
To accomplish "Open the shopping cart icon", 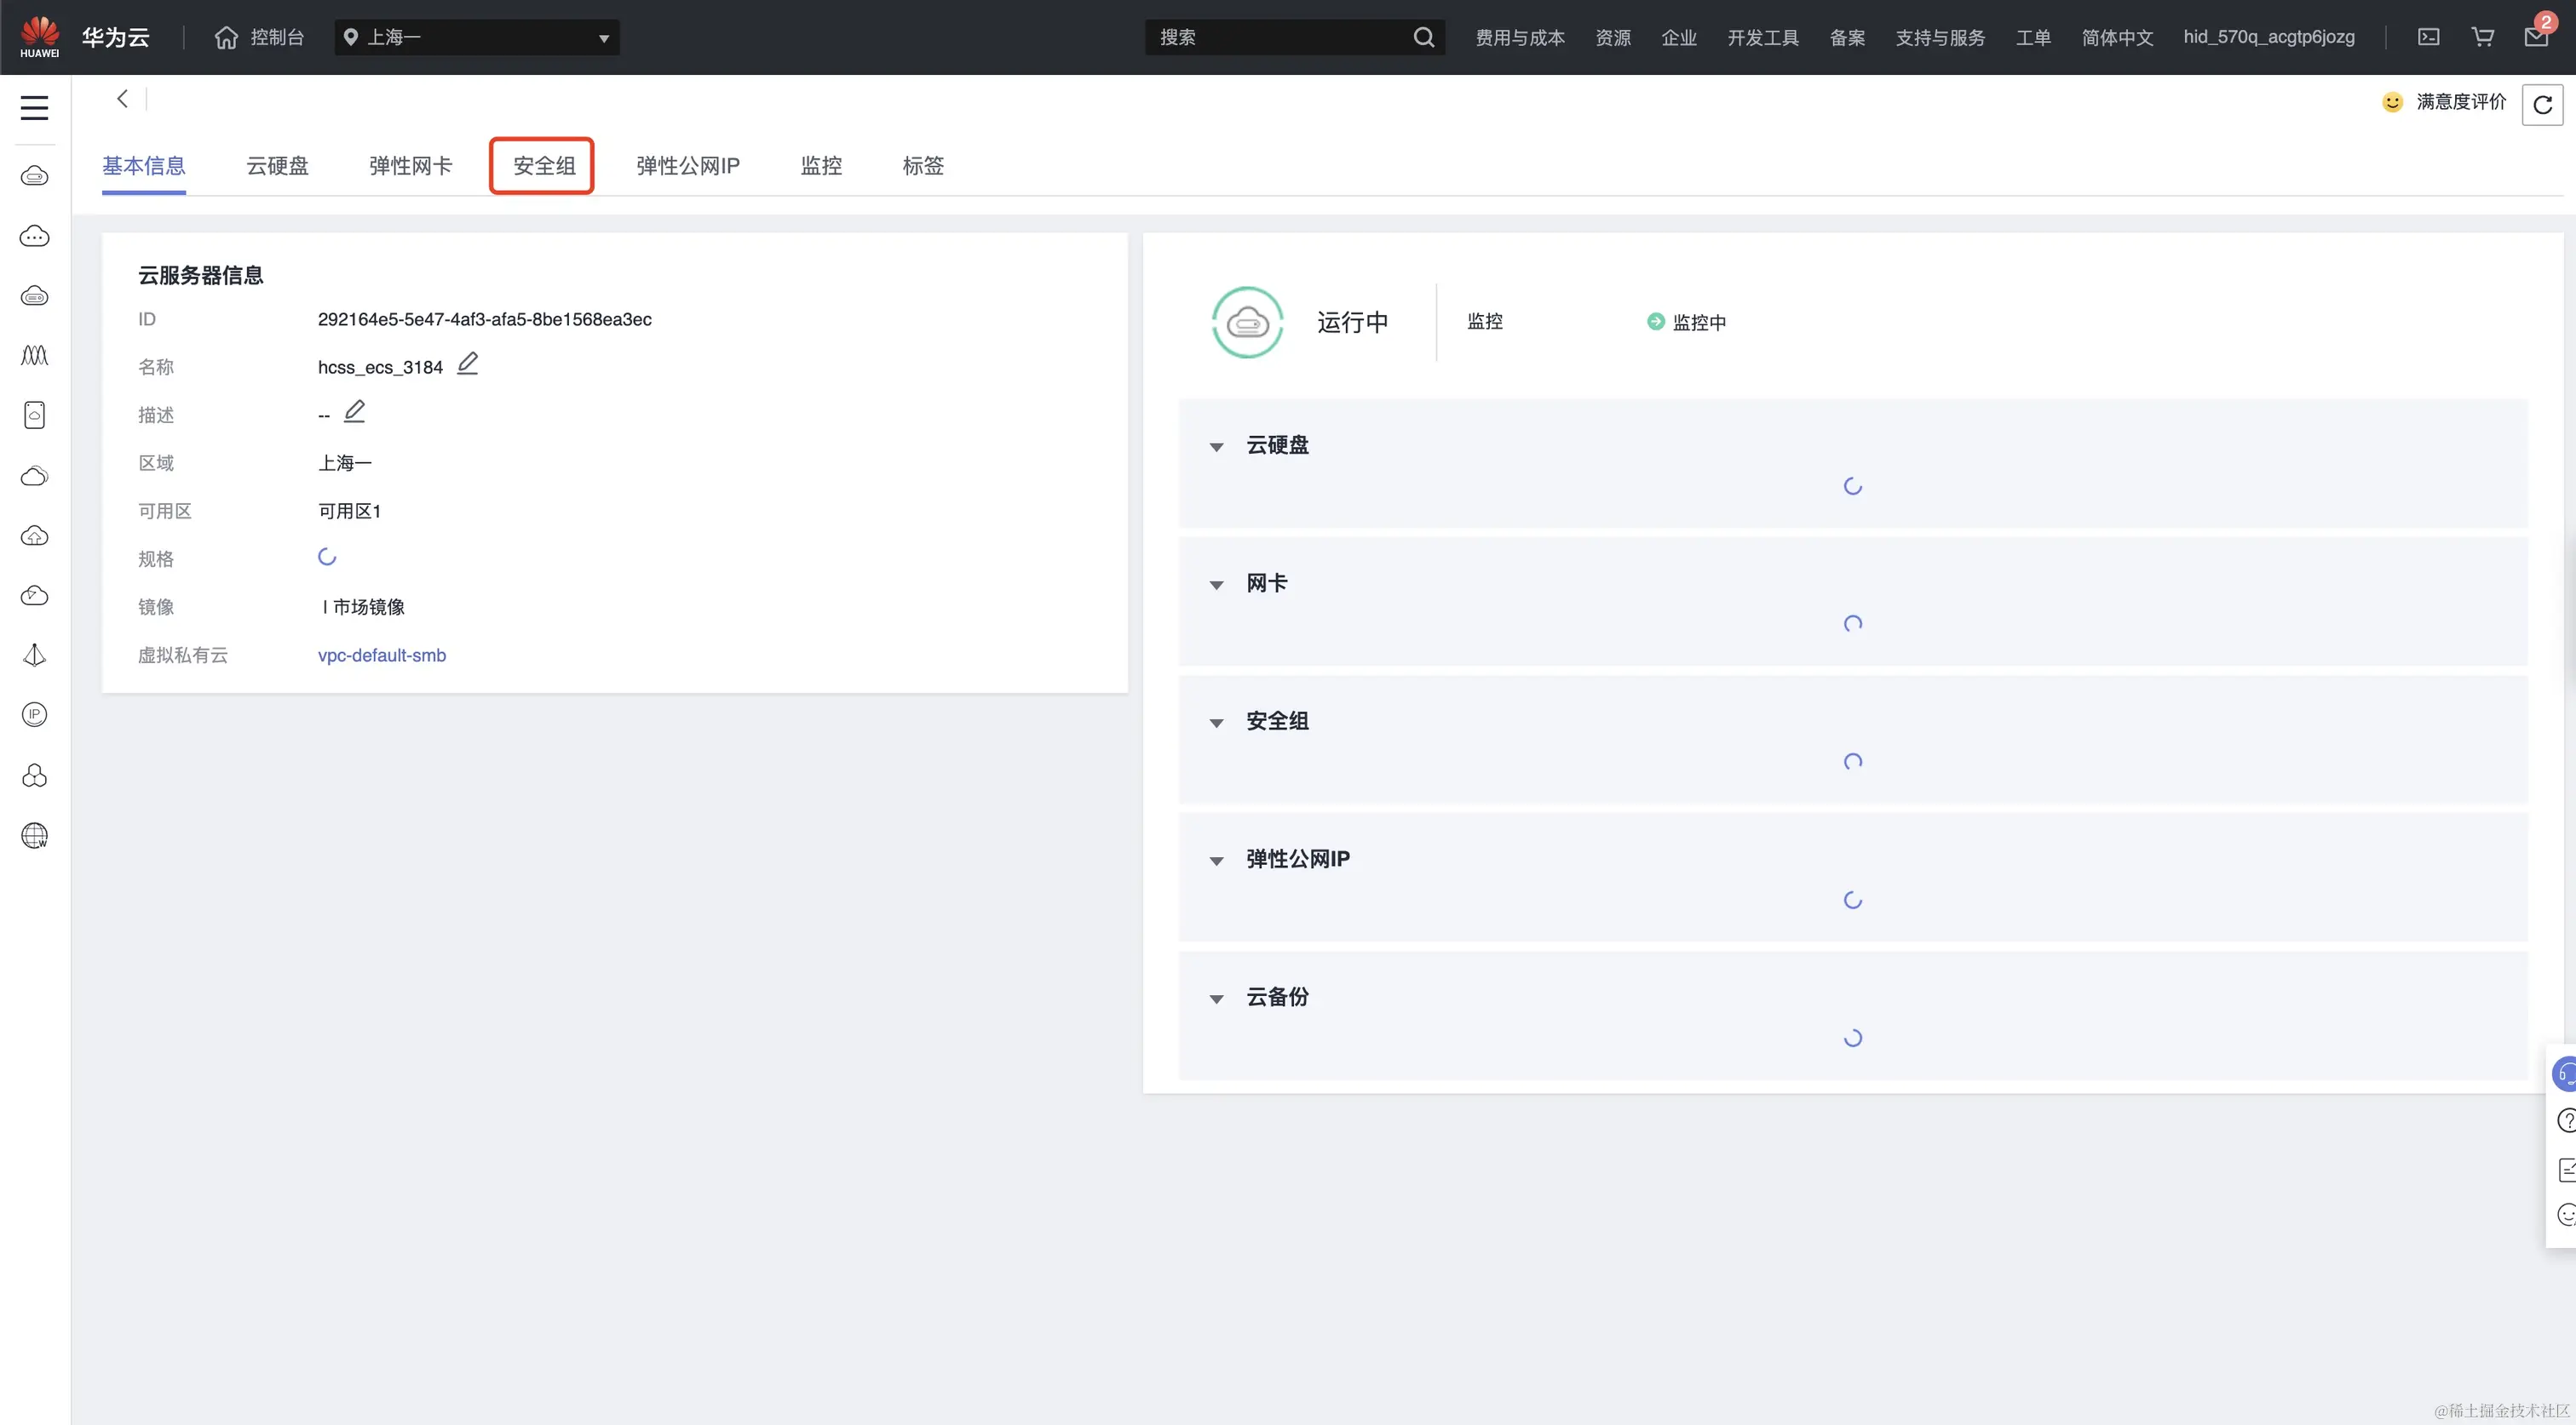I will 2482,37.
